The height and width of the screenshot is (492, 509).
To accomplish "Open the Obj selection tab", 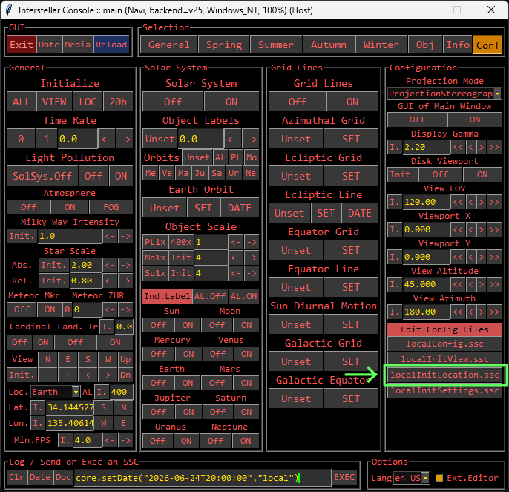I will (x=425, y=45).
